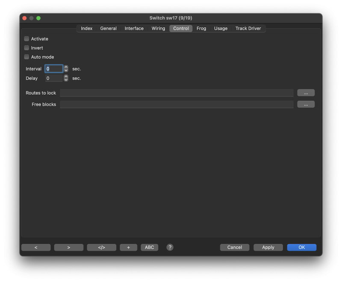Confirm with the OK button
This screenshot has height=282, width=342.
click(301, 247)
